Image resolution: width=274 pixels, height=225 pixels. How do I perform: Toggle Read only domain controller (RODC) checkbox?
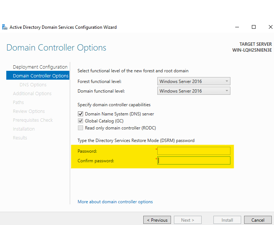tap(81, 128)
